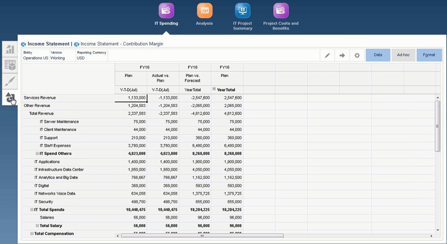The height and width of the screenshot is (244, 447).
Task: Switch to the Ad hoc tab
Action: pyautogui.click(x=403, y=55)
